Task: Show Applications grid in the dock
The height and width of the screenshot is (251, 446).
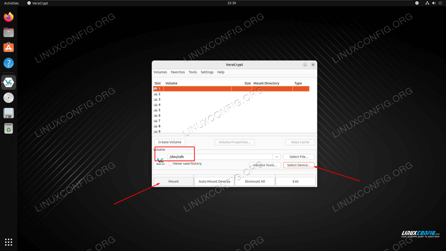Action: tap(9, 242)
